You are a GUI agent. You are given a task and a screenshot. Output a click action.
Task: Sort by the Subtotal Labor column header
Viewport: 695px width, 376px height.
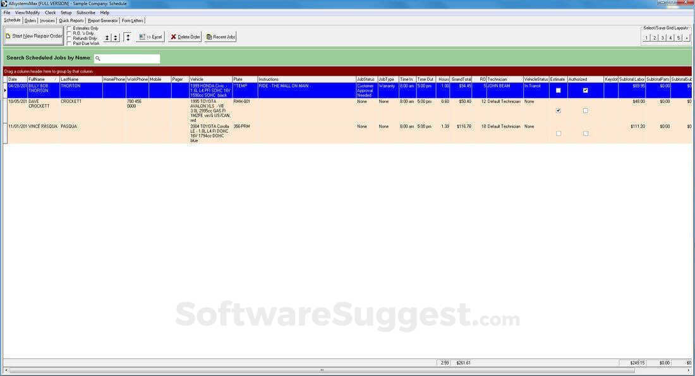[632, 80]
